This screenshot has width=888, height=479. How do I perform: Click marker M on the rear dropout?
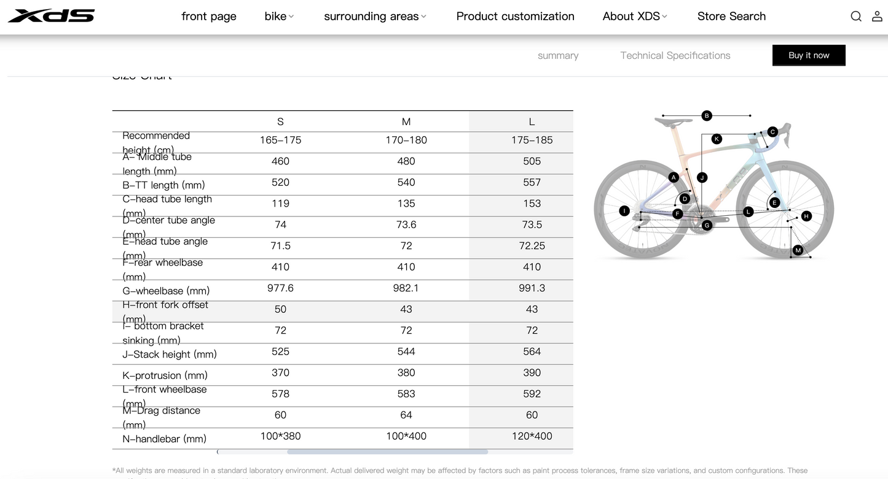pos(798,250)
